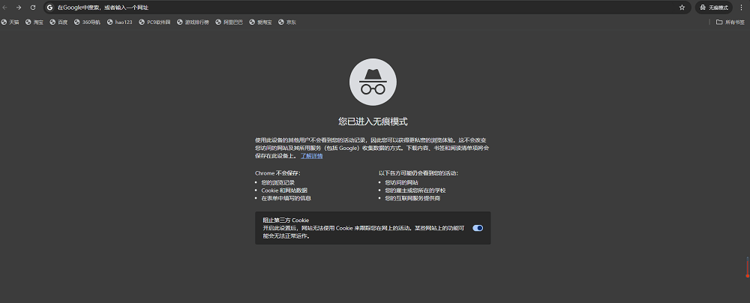750x303 pixels.
Task: Click the list item 您访问的网站
Action: 402,182
